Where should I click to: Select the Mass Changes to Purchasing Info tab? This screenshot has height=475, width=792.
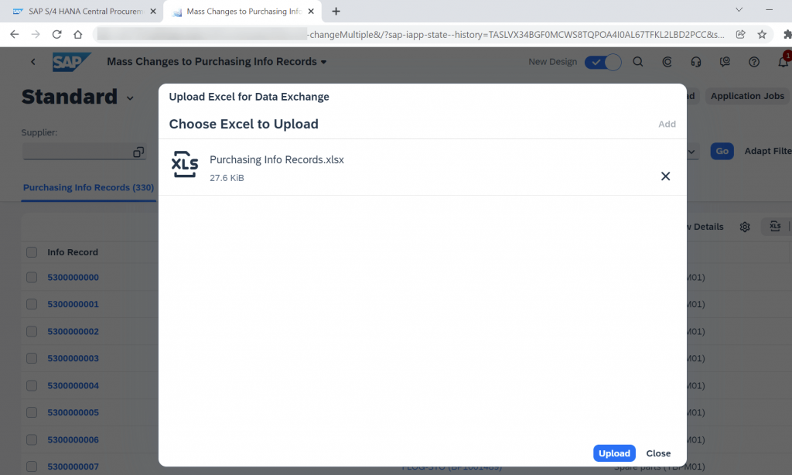pyautogui.click(x=242, y=11)
